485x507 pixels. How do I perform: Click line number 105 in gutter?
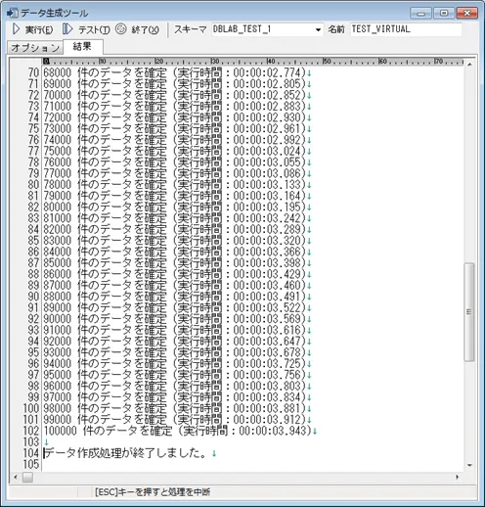[31, 464]
